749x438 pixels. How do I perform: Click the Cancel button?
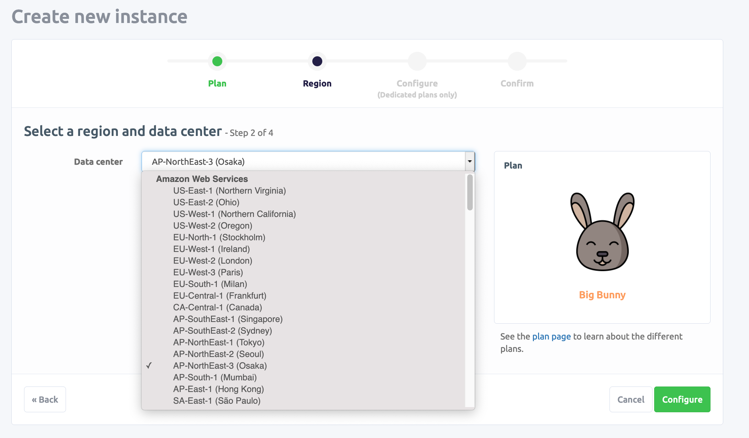(630, 400)
